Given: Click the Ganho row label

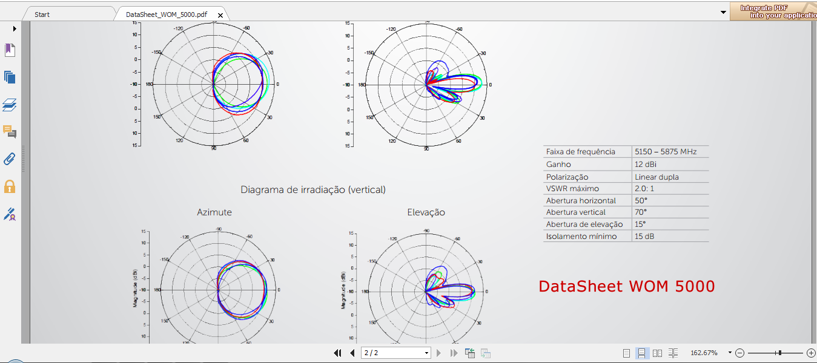Looking at the screenshot, I should click(558, 165).
